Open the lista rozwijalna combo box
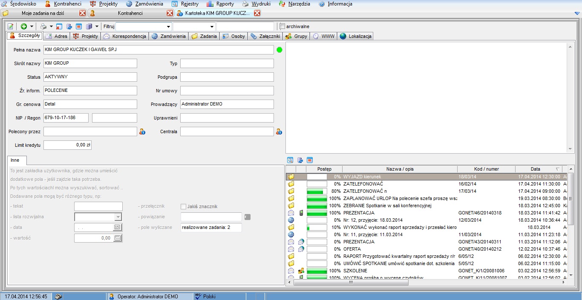The image size is (582, 300). tap(118, 217)
